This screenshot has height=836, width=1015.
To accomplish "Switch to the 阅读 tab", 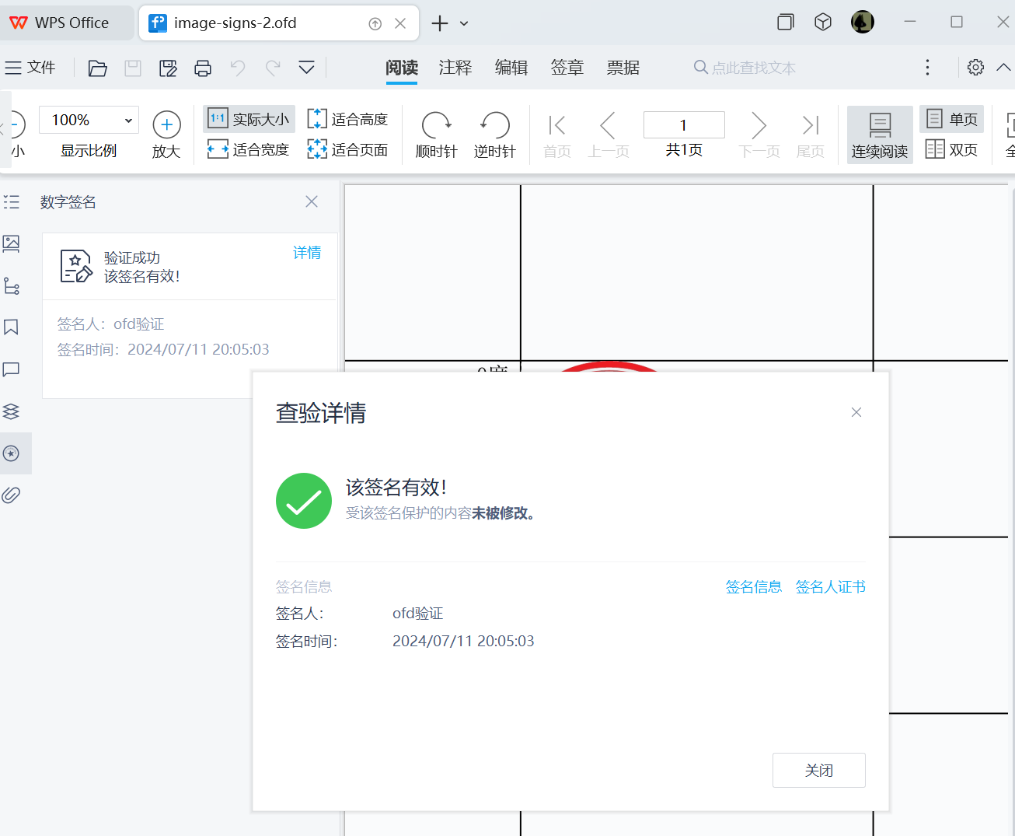I will point(402,68).
